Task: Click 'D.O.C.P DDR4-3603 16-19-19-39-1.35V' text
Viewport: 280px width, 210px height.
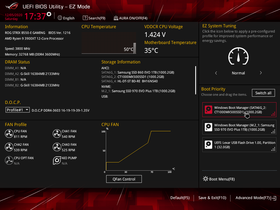Action: click(x=60, y=110)
